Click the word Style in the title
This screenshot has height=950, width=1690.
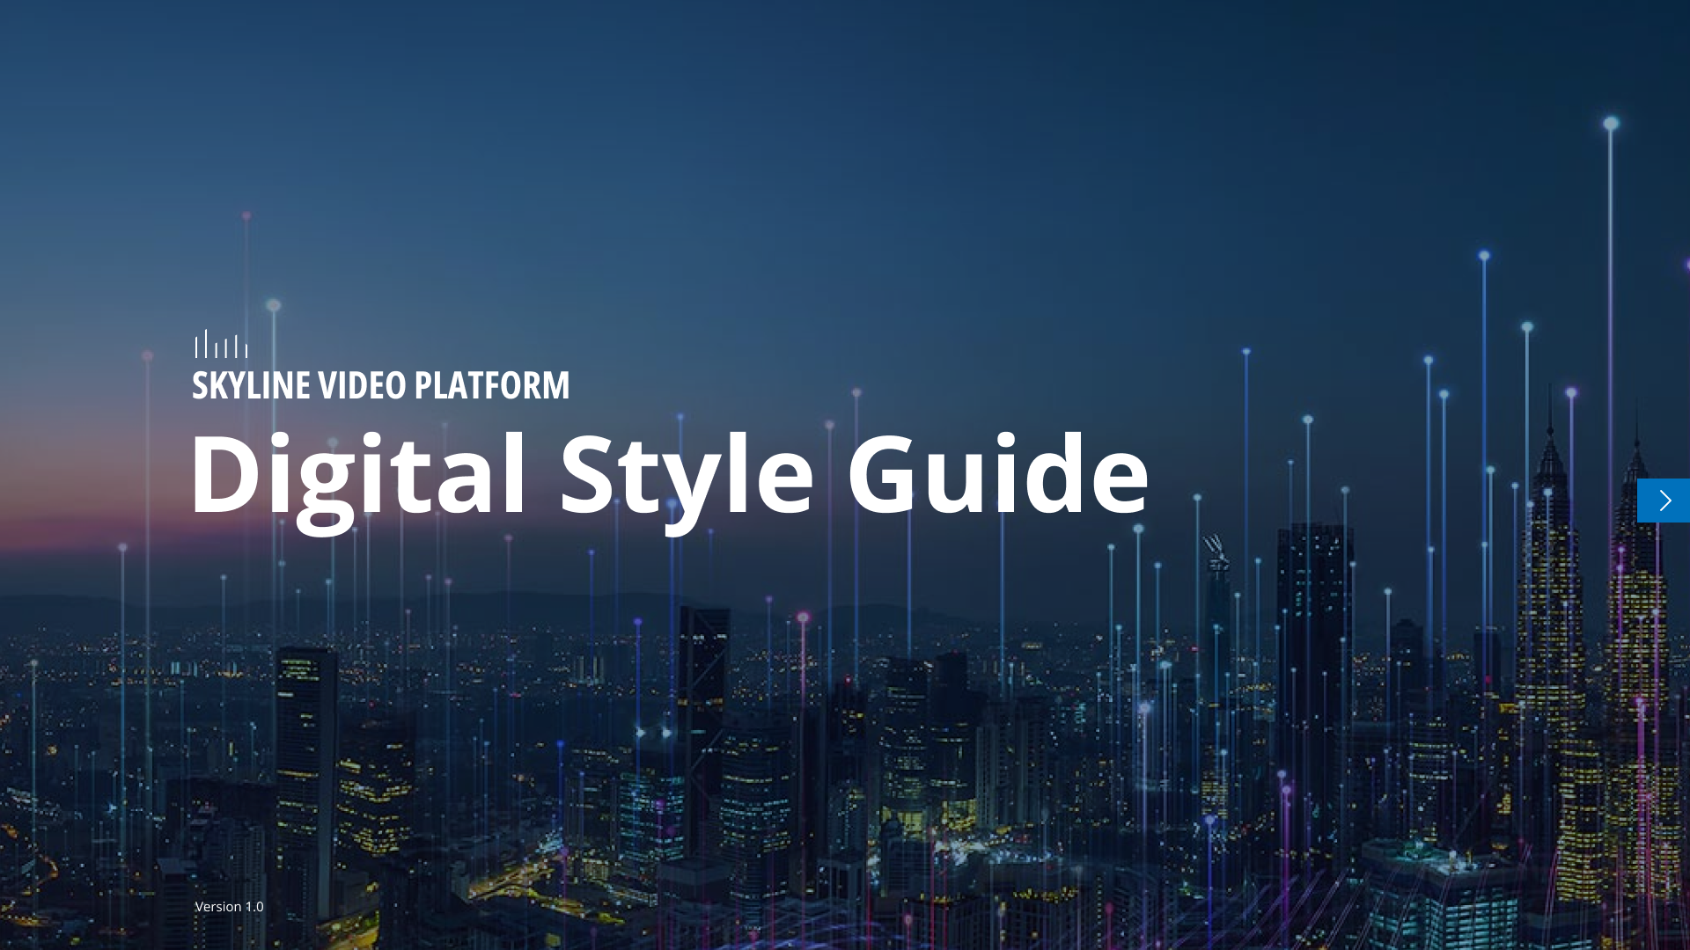pyautogui.click(x=687, y=475)
